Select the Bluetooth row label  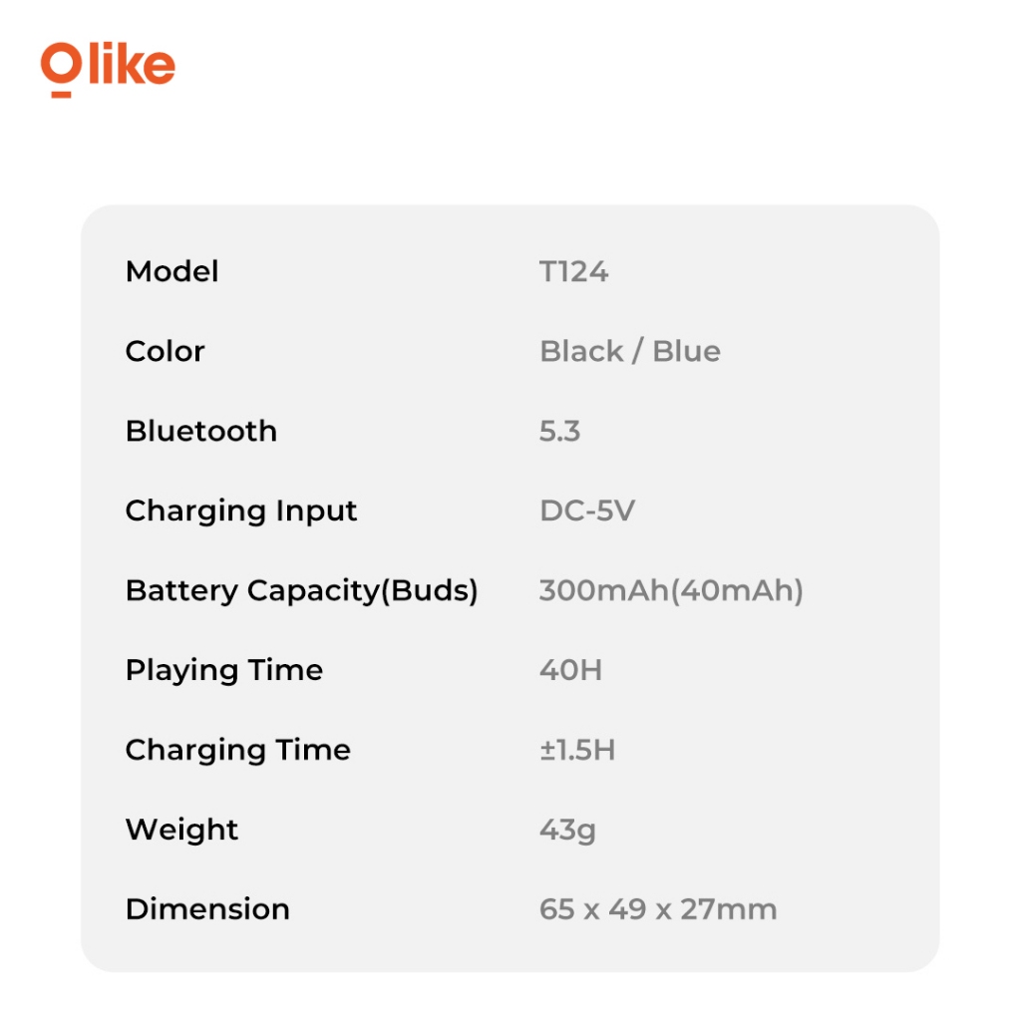pyautogui.click(x=200, y=431)
